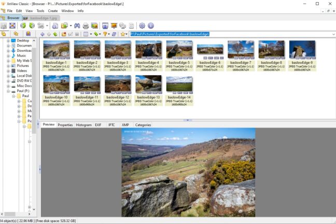
Task: Click the JPEG lossless transformations icon
Action: [41, 26]
